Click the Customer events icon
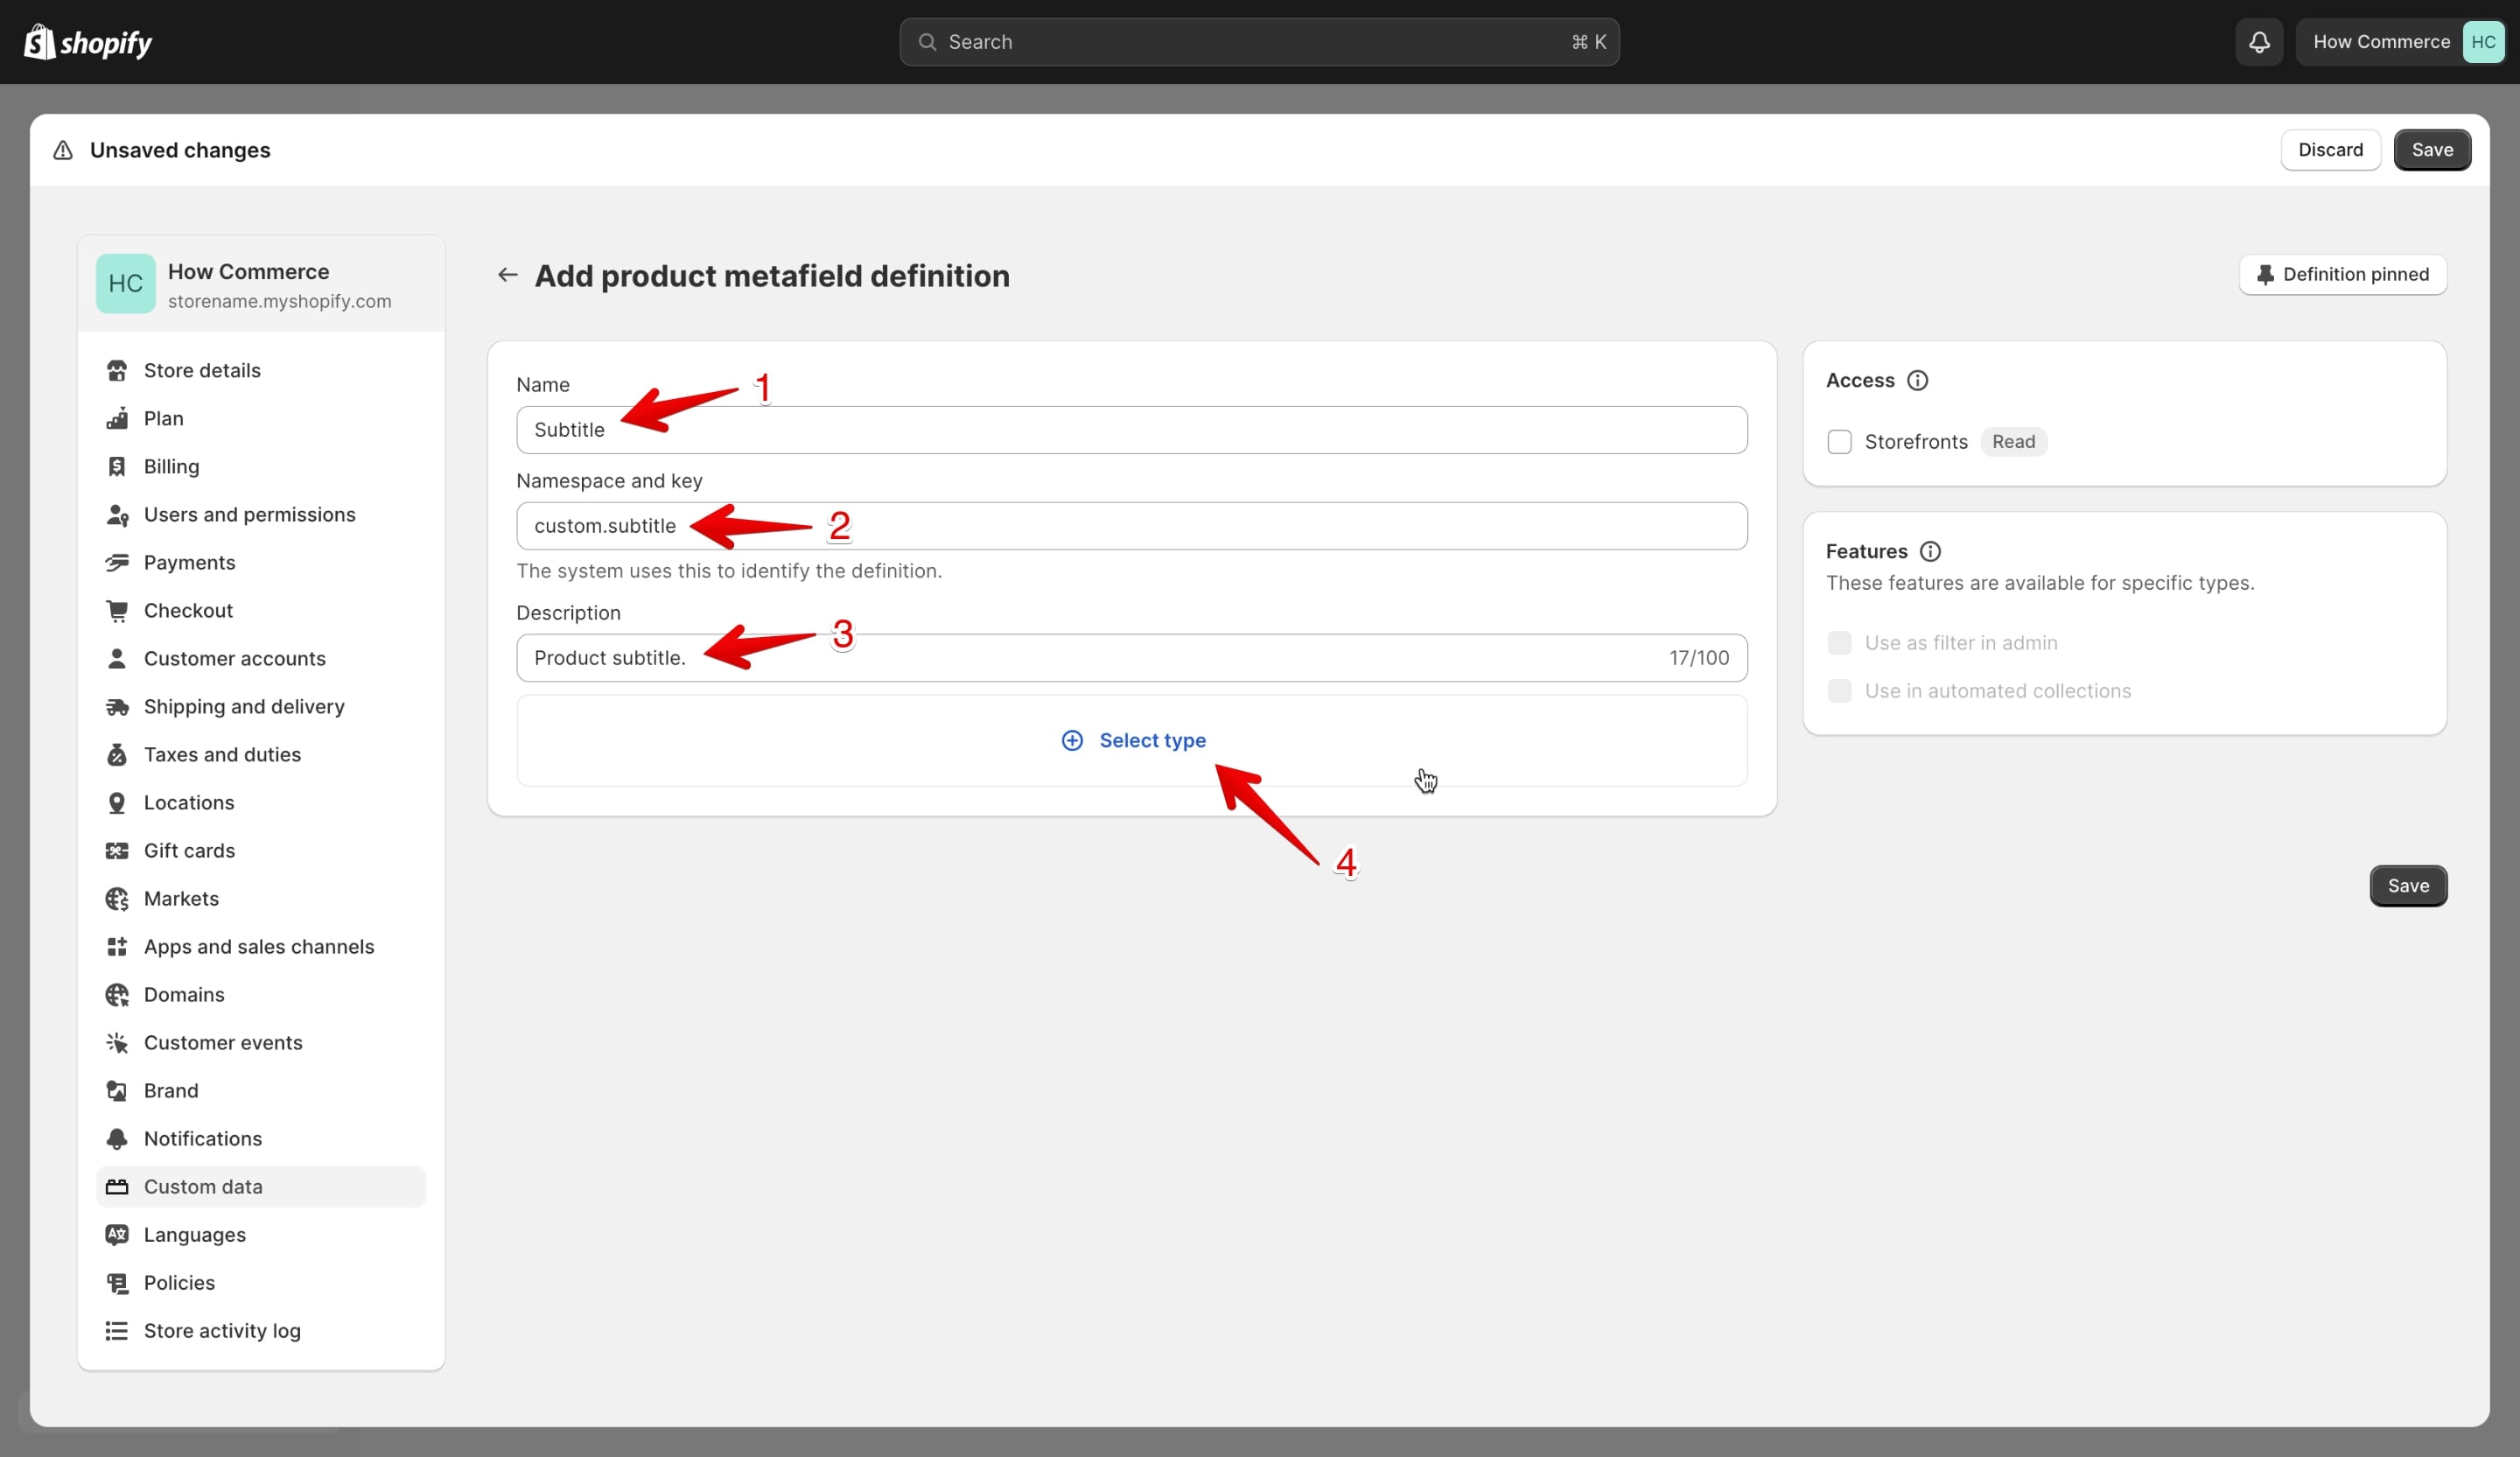 (117, 1043)
